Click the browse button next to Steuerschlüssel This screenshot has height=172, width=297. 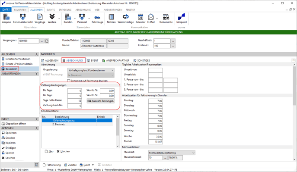coord(165,158)
